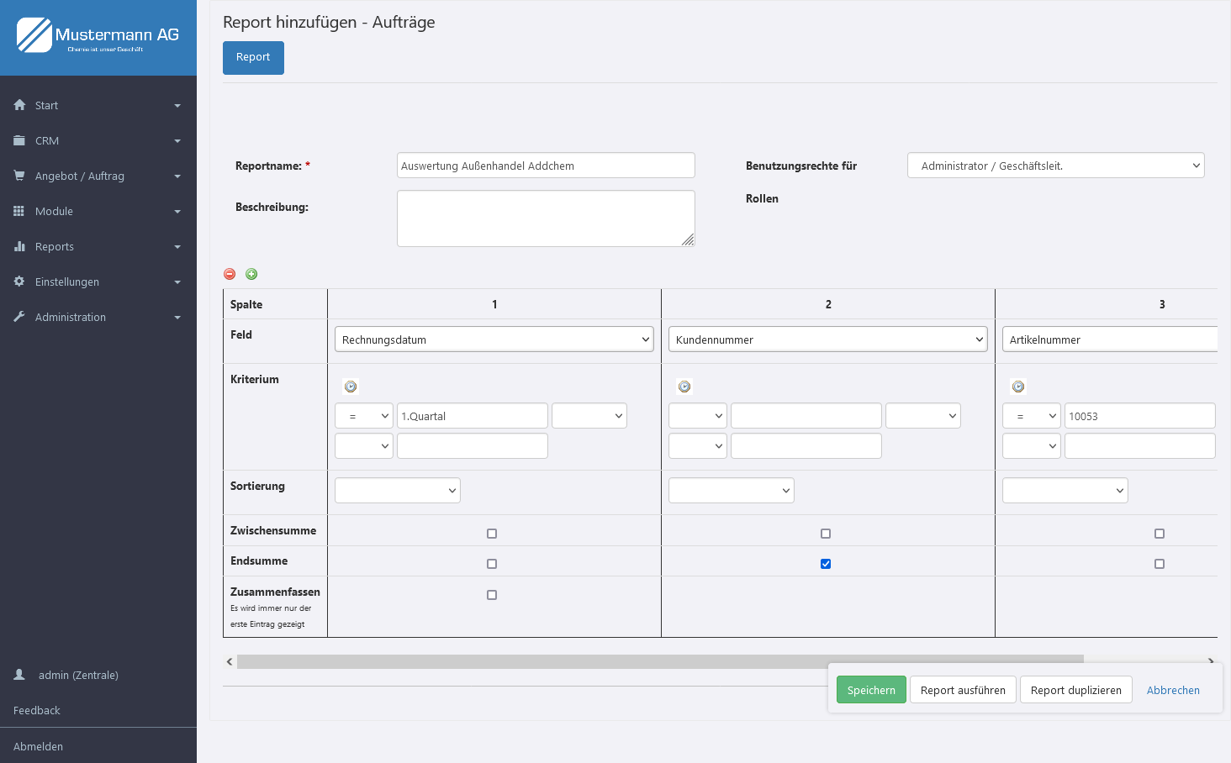The image size is (1231, 763).
Task: Click the bar chart Reports sidebar icon
Action: [19, 246]
